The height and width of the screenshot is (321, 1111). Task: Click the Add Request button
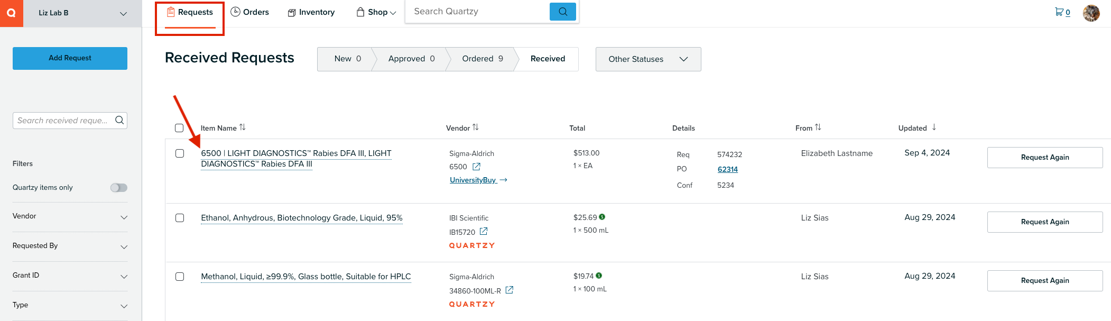70,58
